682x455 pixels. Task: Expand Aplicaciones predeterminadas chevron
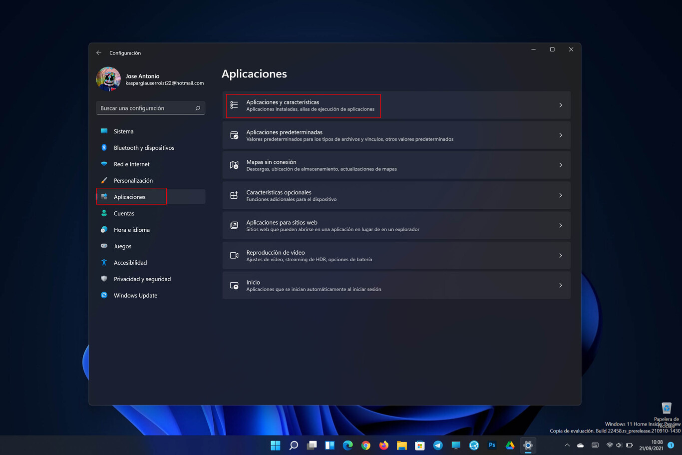point(560,135)
